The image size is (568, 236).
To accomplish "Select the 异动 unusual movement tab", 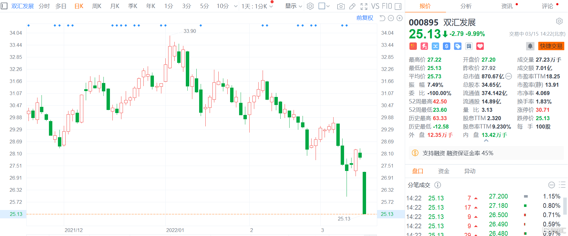I will click(470, 171).
